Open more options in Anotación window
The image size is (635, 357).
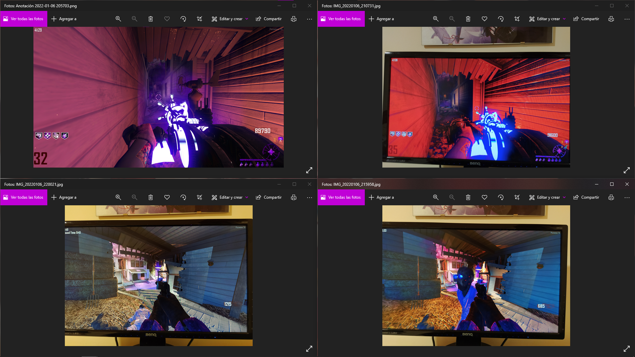tap(310, 19)
